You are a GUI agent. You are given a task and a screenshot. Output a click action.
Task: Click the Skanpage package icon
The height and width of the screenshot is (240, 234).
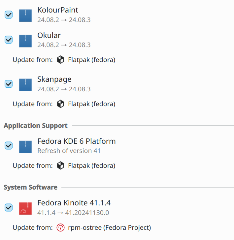[25, 84]
